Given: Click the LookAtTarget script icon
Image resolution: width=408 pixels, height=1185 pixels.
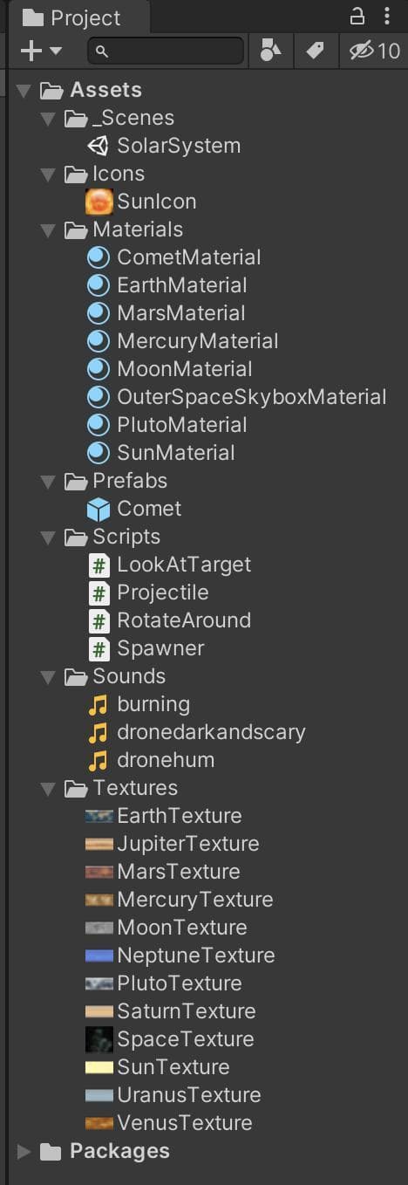Looking at the screenshot, I should tap(99, 565).
